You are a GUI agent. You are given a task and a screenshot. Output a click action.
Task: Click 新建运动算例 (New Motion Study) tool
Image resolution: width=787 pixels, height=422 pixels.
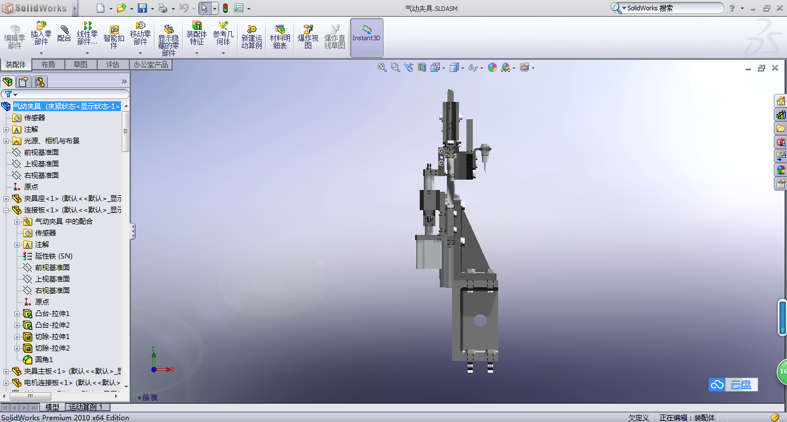(251, 36)
